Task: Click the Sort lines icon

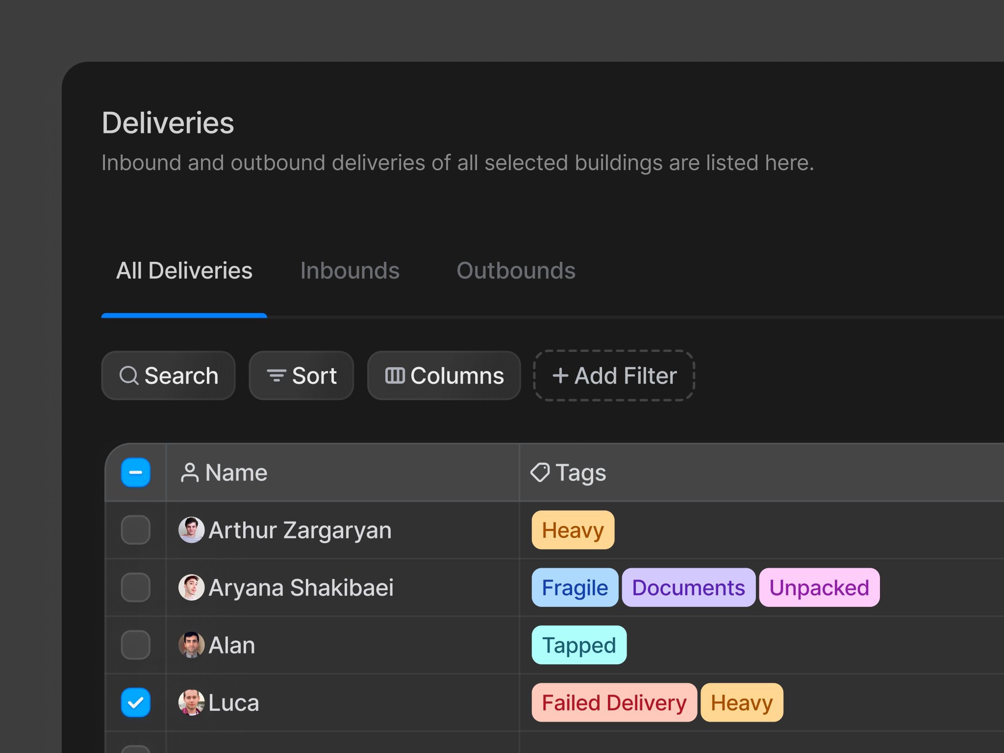Action: [276, 376]
